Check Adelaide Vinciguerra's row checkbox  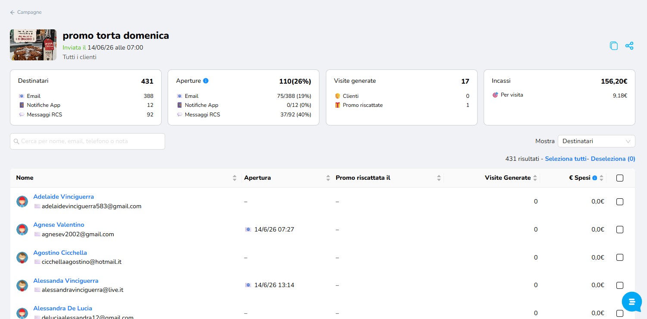click(620, 202)
